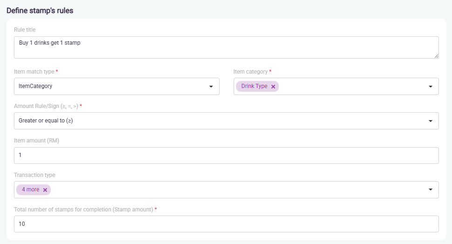This screenshot has width=452, height=244.
Task: Click the Transaction type caret arrow
Action: pyautogui.click(x=430, y=190)
